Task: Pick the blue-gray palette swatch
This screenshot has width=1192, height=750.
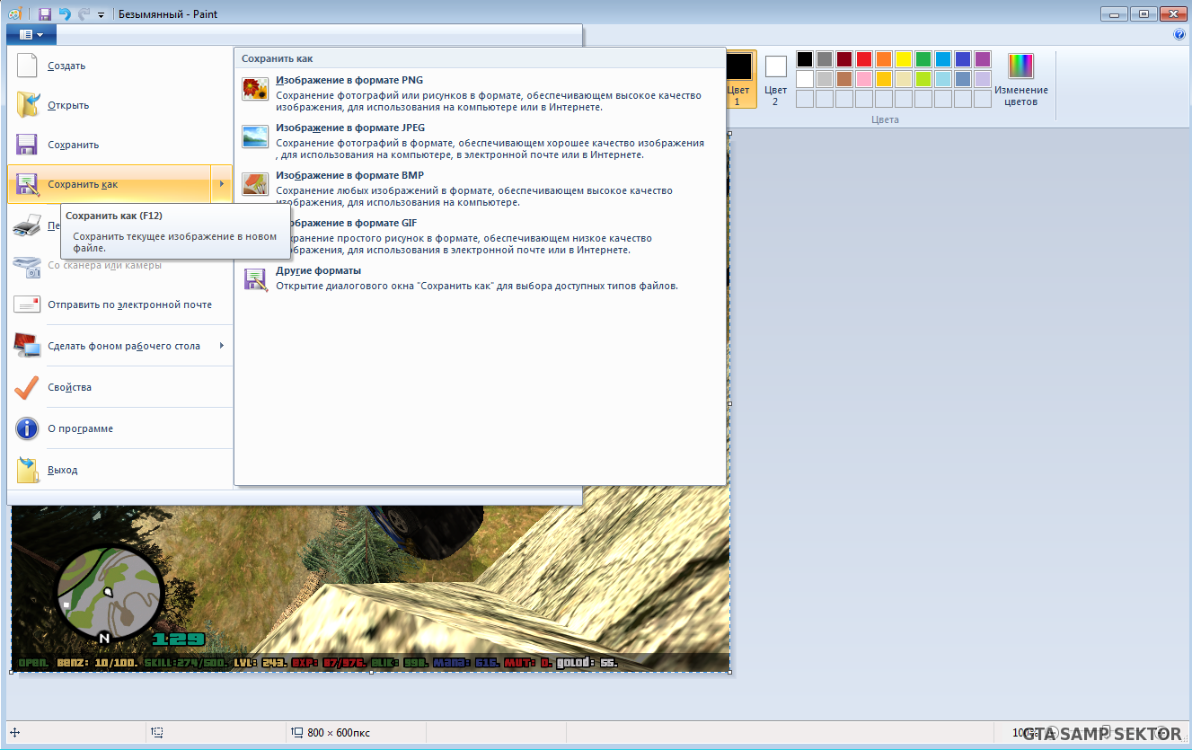Action: (963, 79)
